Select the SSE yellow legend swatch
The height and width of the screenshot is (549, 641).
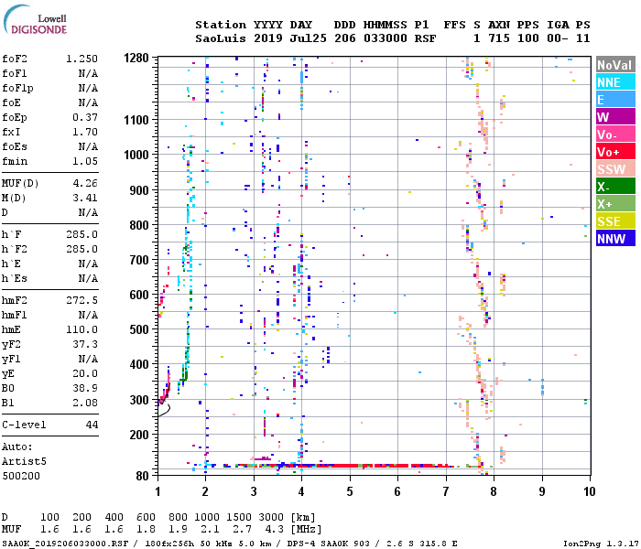click(615, 221)
